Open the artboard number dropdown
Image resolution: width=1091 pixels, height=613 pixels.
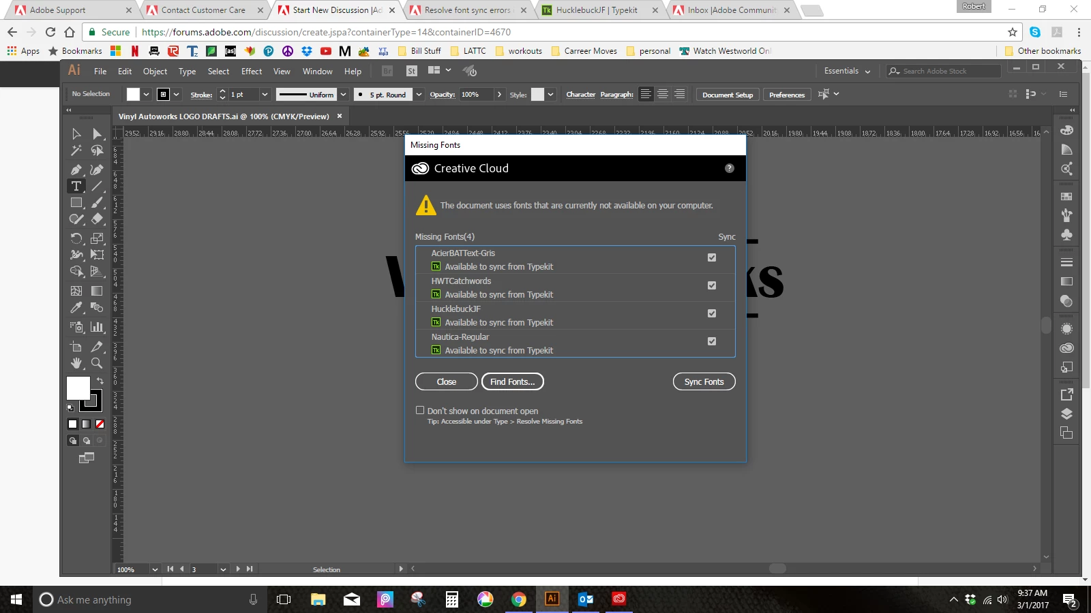223,569
